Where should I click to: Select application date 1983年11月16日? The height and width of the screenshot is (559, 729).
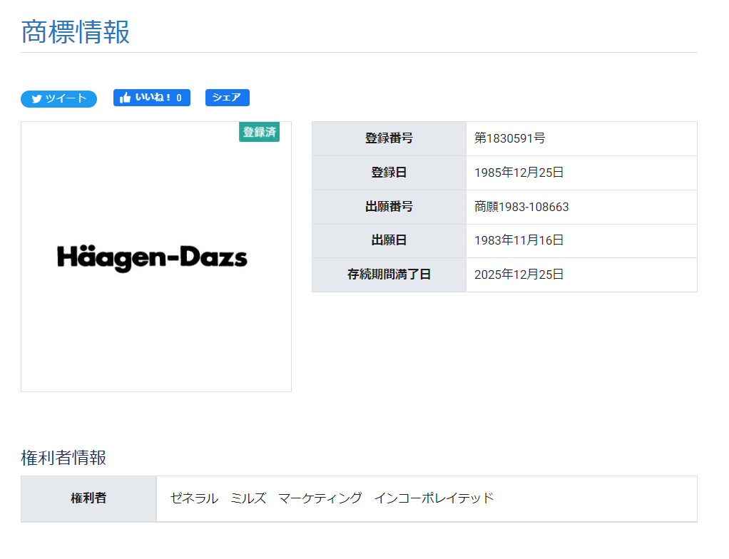pos(519,240)
